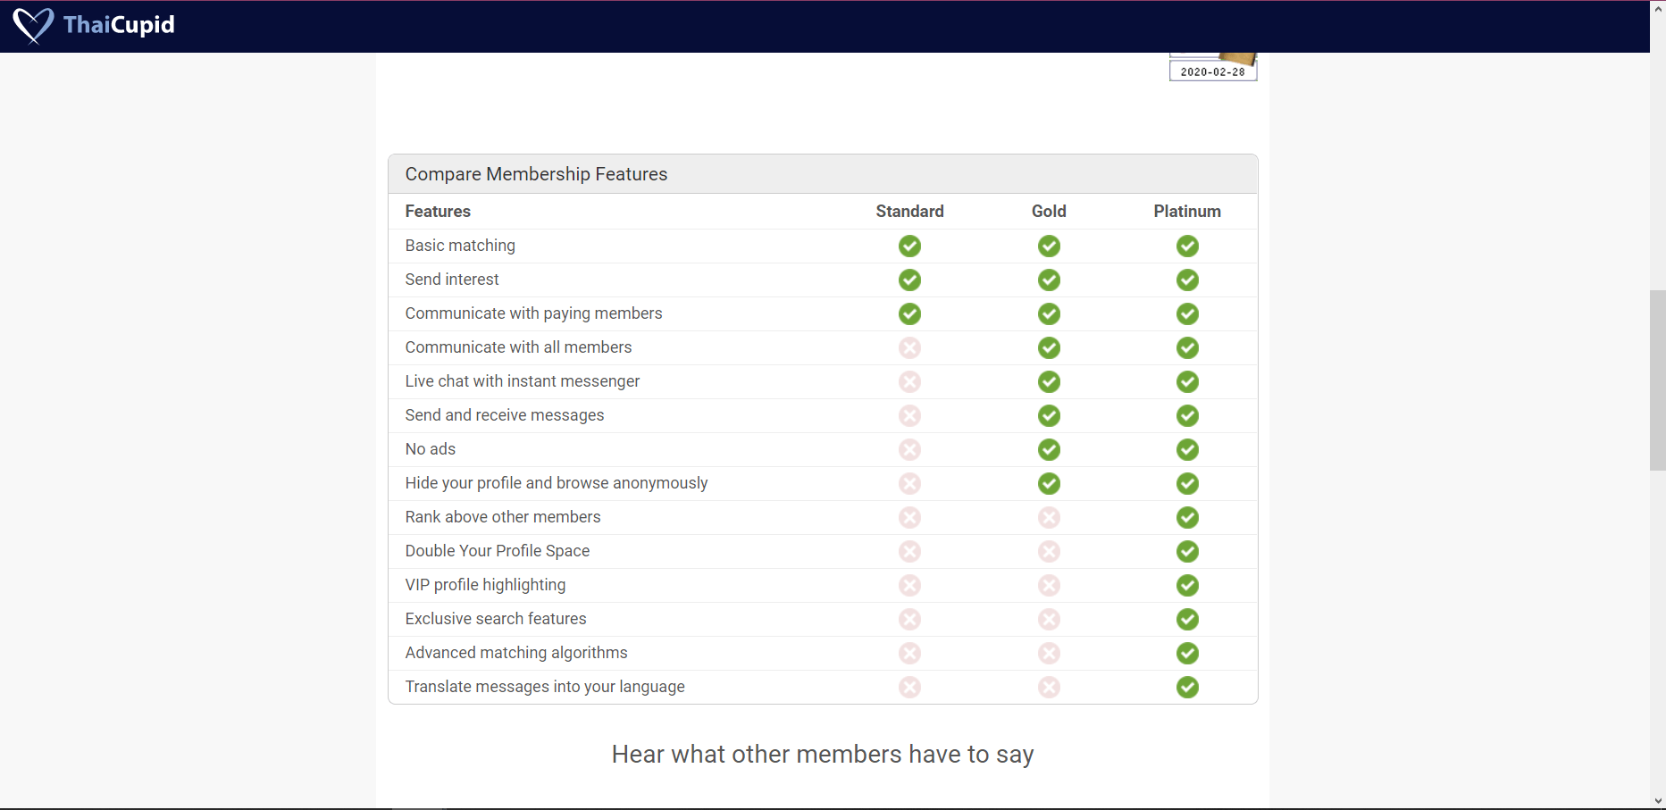
Task: Click Standard cross for Live chat with instant messenger
Action: click(909, 381)
